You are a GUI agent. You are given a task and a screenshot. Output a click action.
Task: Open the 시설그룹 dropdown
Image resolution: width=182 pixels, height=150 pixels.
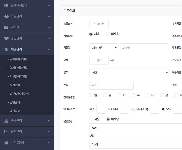click(104, 48)
